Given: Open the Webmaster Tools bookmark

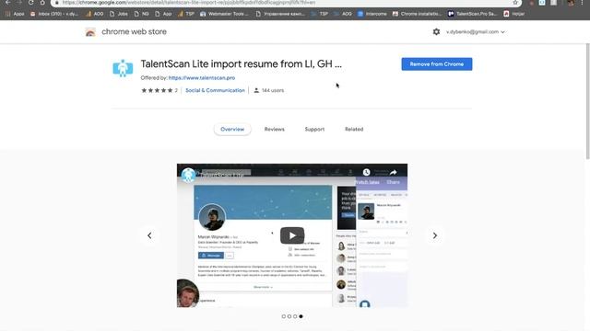Looking at the screenshot, I should [x=224, y=14].
